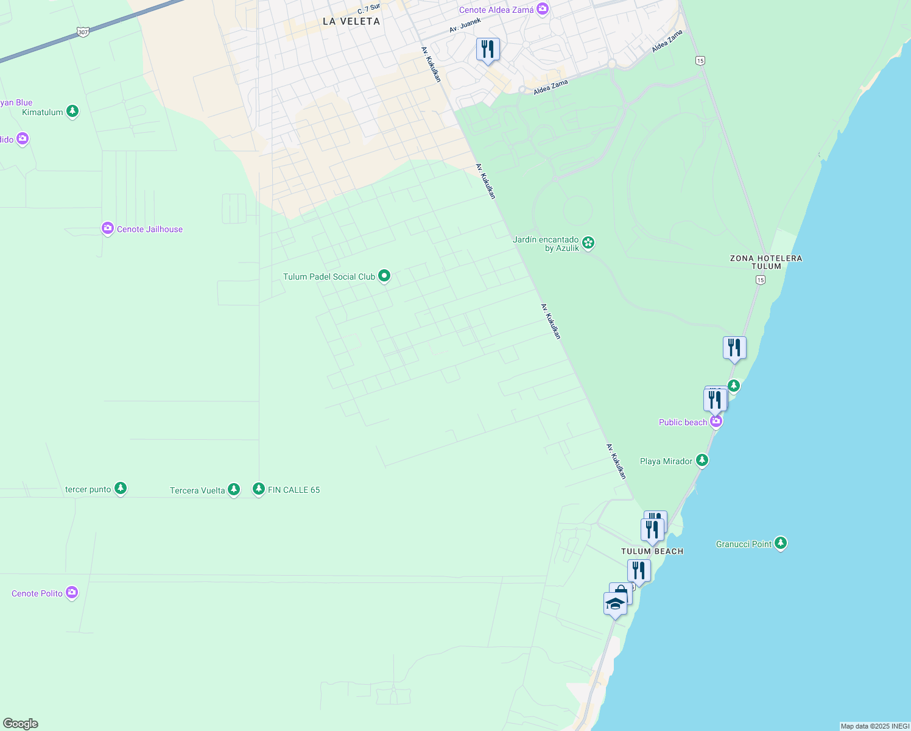This screenshot has height=731, width=911.
Task: Select the Granucci Point text label
Action: 744,544
